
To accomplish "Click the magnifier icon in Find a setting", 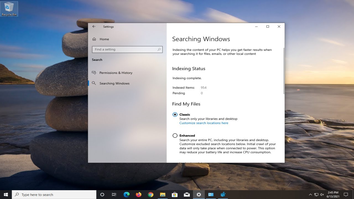I will pos(159,49).
